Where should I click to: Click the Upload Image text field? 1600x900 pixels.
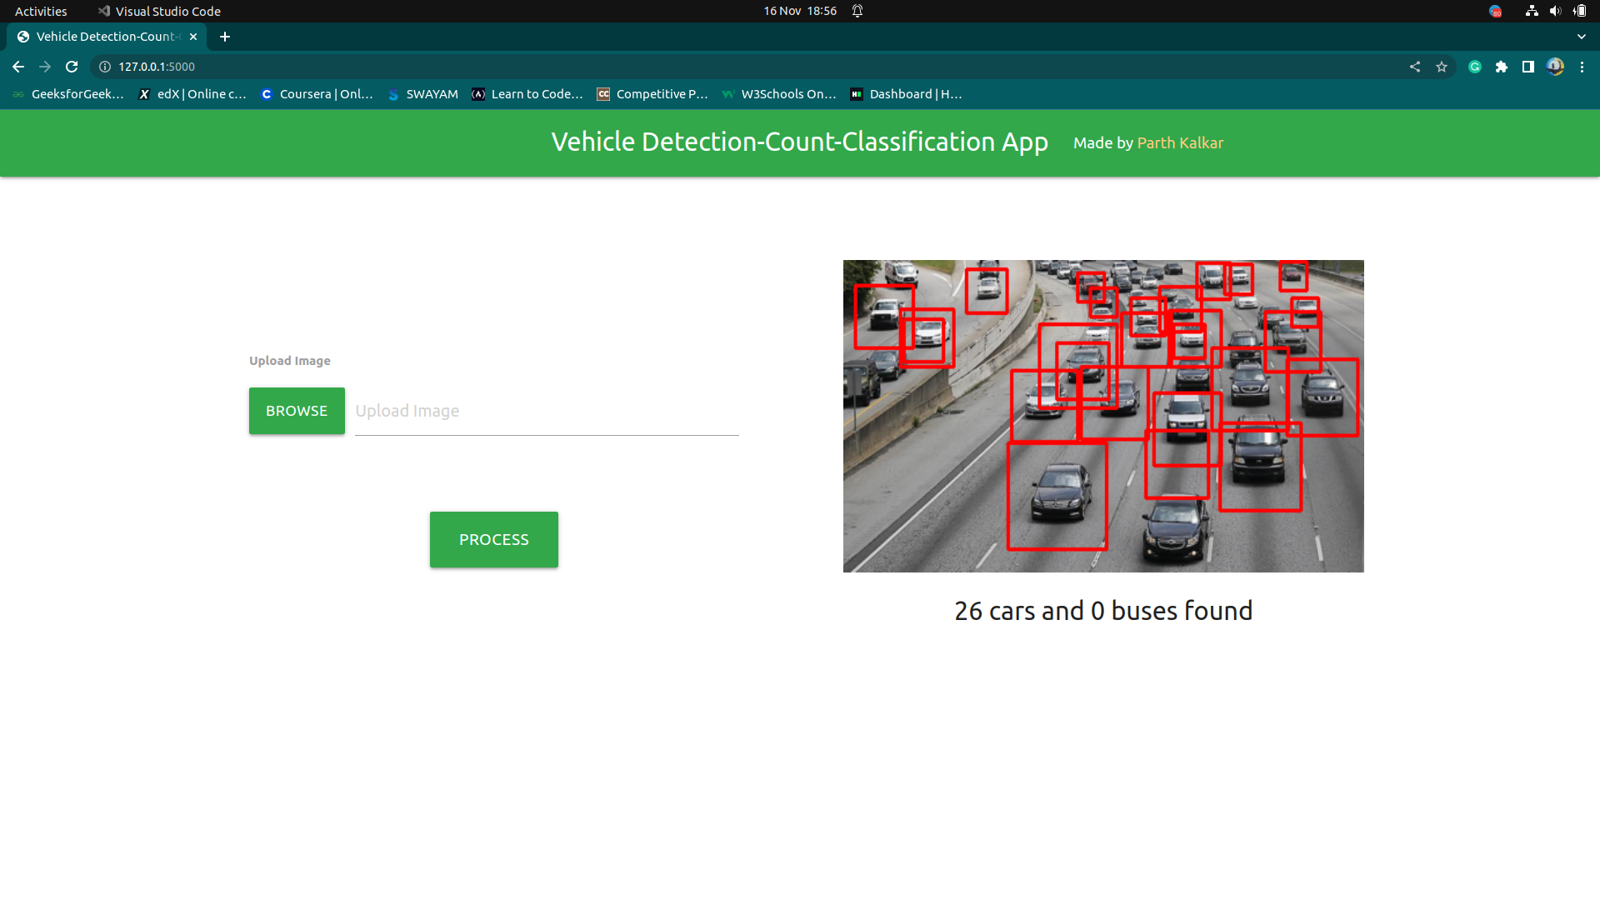546,410
